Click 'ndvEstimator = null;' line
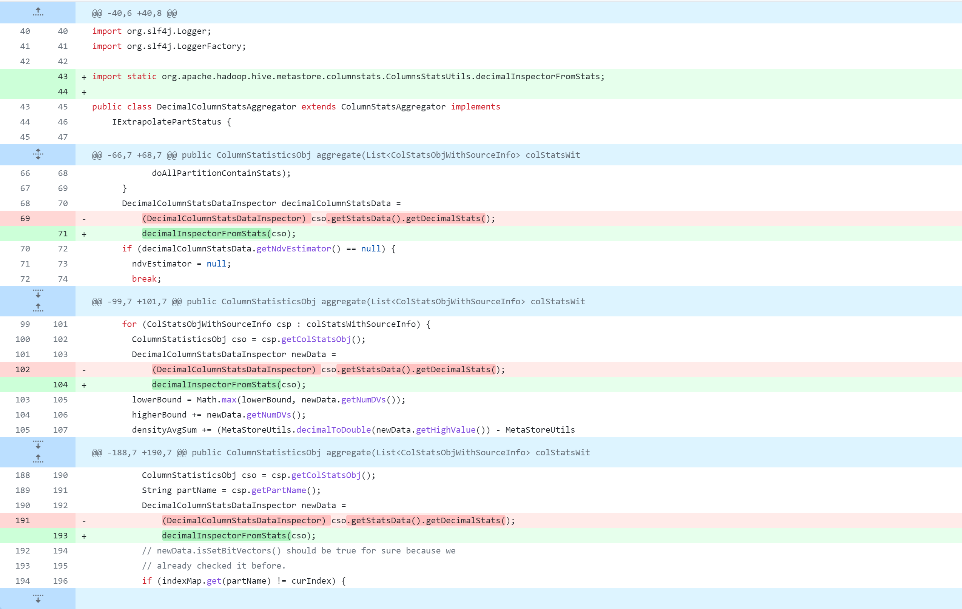962x609 pixels. point(181,264)
